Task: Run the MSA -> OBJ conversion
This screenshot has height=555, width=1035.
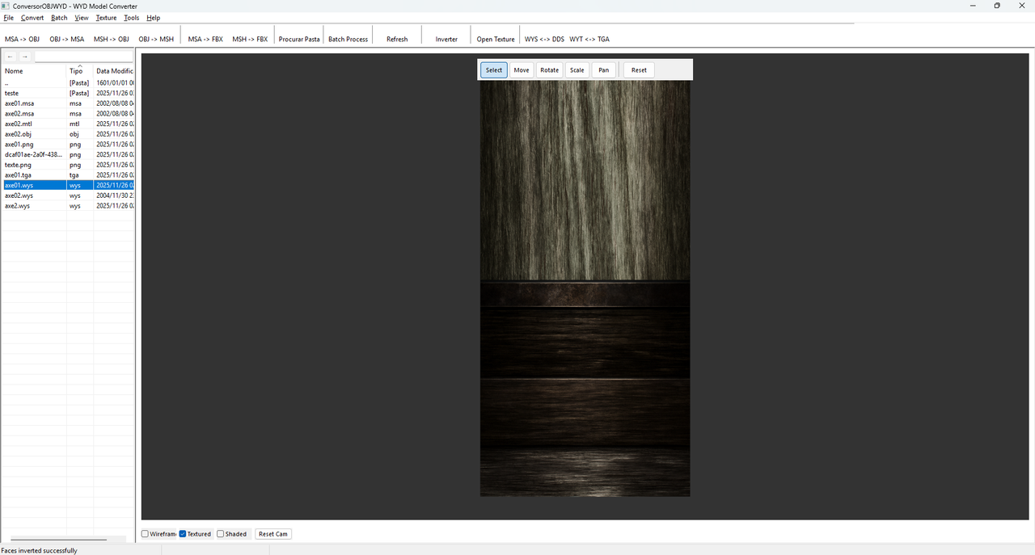Action: point(22,39)
